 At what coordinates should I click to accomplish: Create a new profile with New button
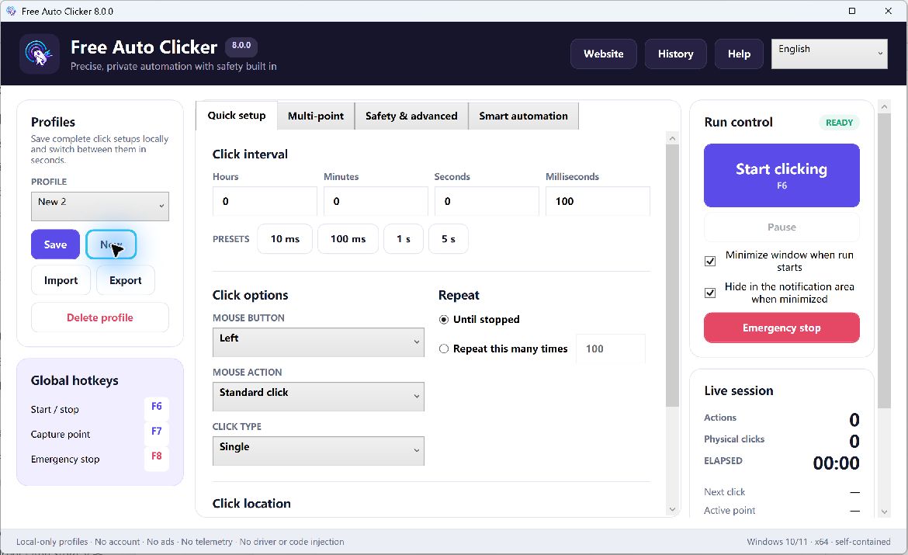coord(111,245)
